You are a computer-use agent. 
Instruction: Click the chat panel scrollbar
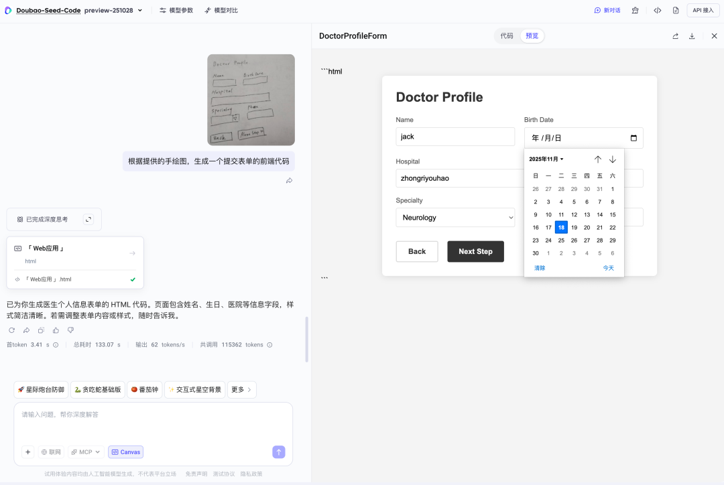coord(306,339)
